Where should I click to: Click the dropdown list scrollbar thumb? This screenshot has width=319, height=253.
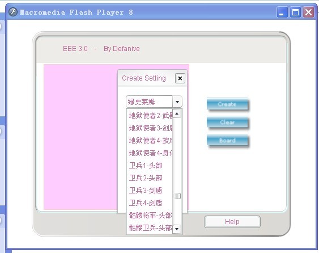point(177,196)
